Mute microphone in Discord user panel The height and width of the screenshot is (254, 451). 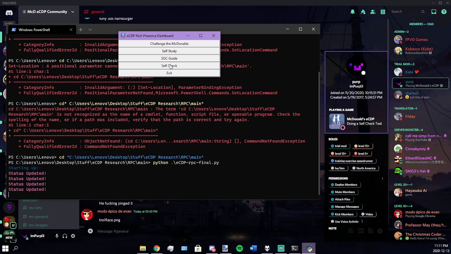point(57,236)
